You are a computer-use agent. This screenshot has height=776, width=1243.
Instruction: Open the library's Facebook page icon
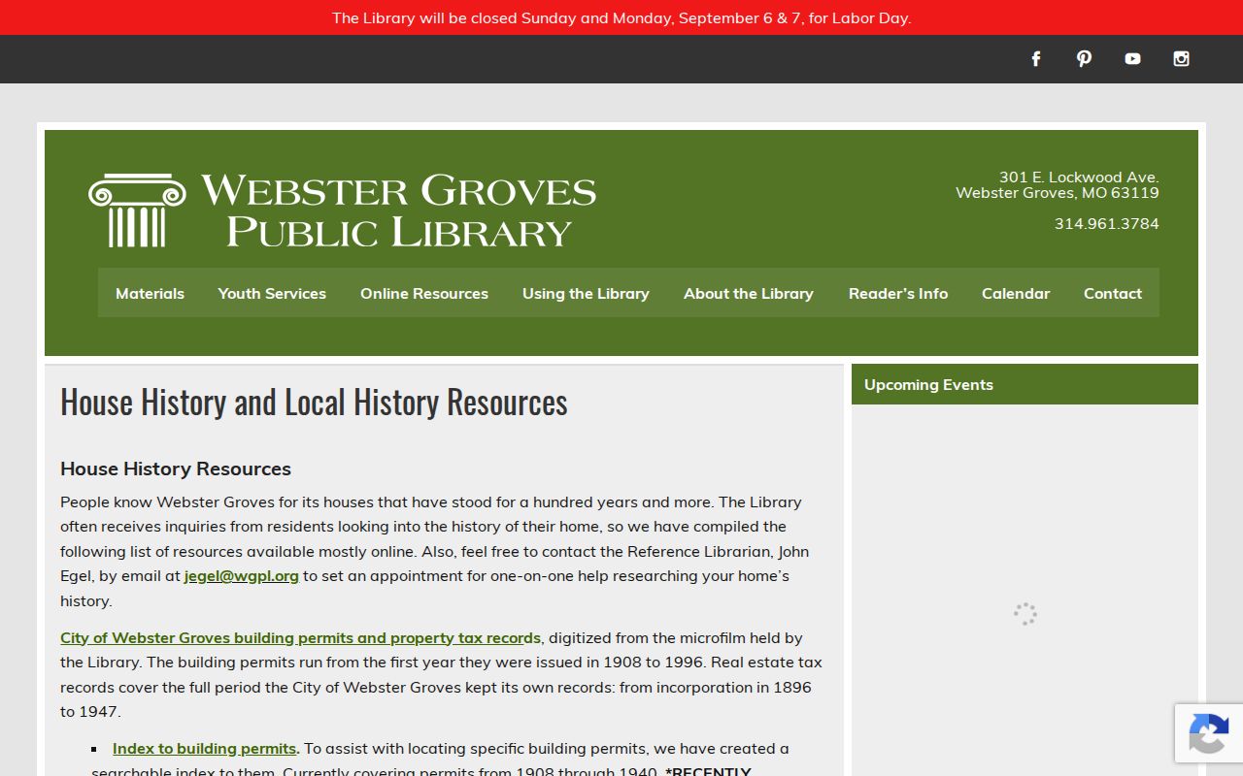coord(1036,59)
